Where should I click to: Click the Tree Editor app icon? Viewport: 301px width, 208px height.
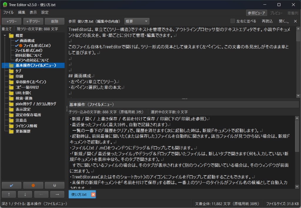5,5
